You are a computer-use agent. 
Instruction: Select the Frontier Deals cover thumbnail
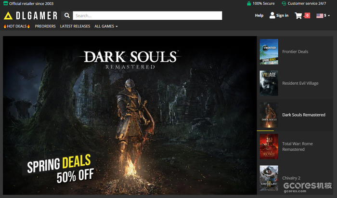coord(269,52)
